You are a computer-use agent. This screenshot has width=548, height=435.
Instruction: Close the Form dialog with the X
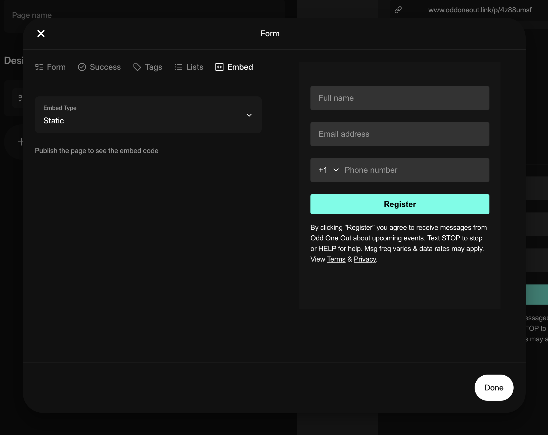tap(41, 33)
